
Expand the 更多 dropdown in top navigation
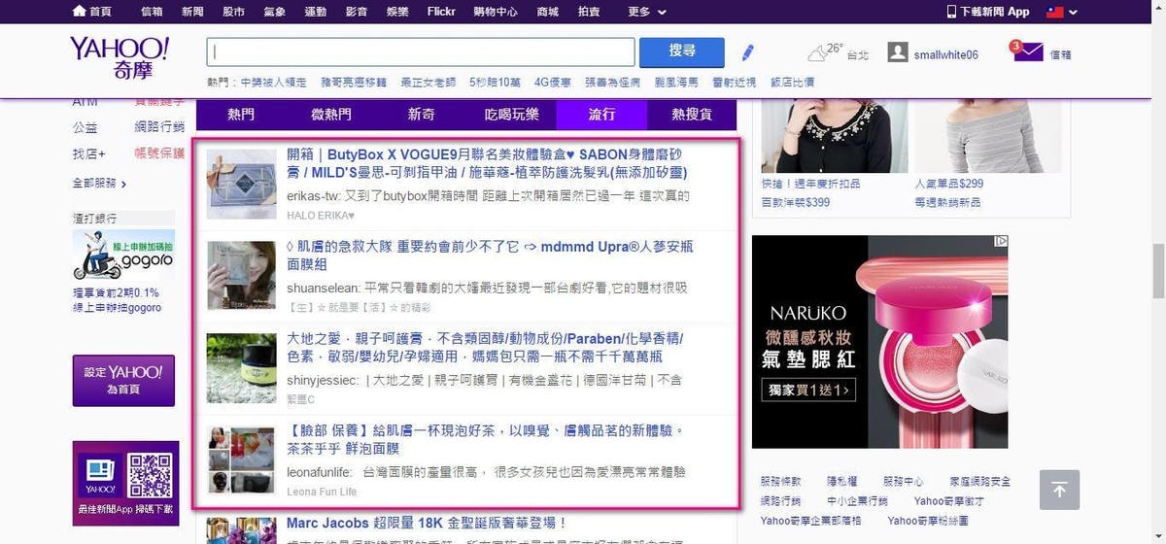647,12
